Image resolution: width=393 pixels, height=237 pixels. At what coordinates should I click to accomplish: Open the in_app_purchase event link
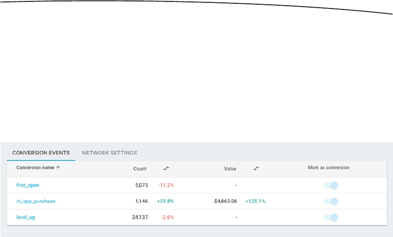(x=36, y=202)
